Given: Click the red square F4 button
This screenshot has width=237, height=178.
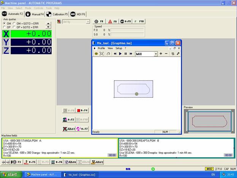Looking at the screenshot, I should (82, 110).
